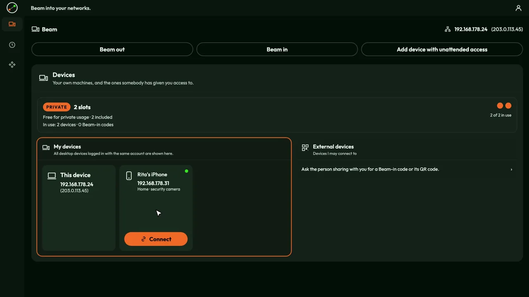Viewport: 529px width, 297px height.
Task: Open the user account profile icon
Action: point(518,8)
